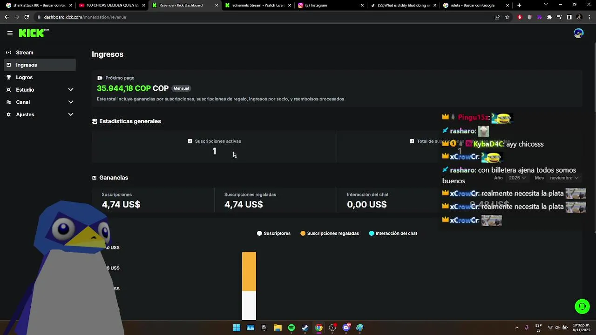This screenshot has height=335, width=596.
Task: Share this page icon in address bar
Action: pyautogui.click(x=497, y=17)
